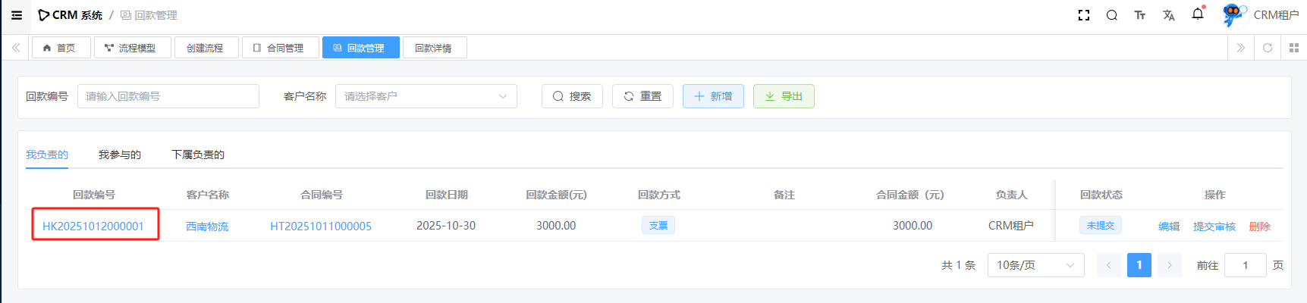Open the font size adjustment icon
Viewport: 1307px width, 303px height.
point(1139,15)
